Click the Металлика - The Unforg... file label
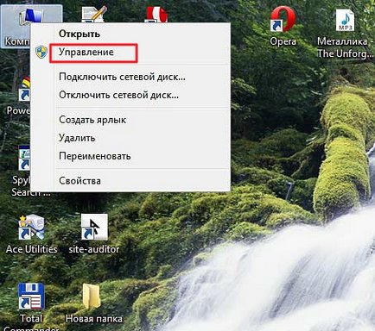 (x=346, y=47)
